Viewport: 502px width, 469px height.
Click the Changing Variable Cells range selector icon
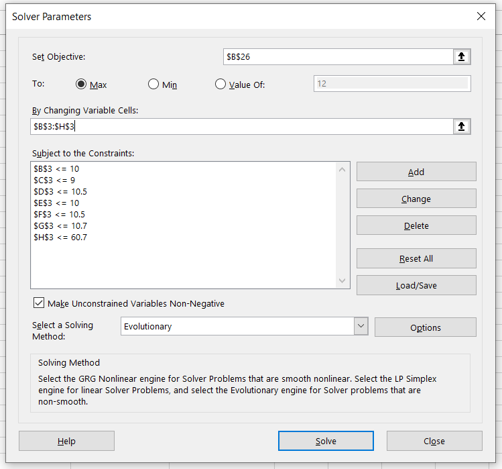(x=461, y=126)
